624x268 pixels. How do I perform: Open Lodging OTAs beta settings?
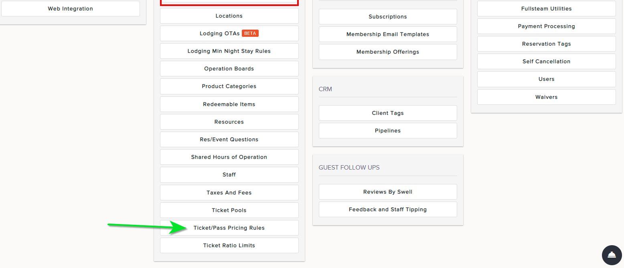click(229, 33)
